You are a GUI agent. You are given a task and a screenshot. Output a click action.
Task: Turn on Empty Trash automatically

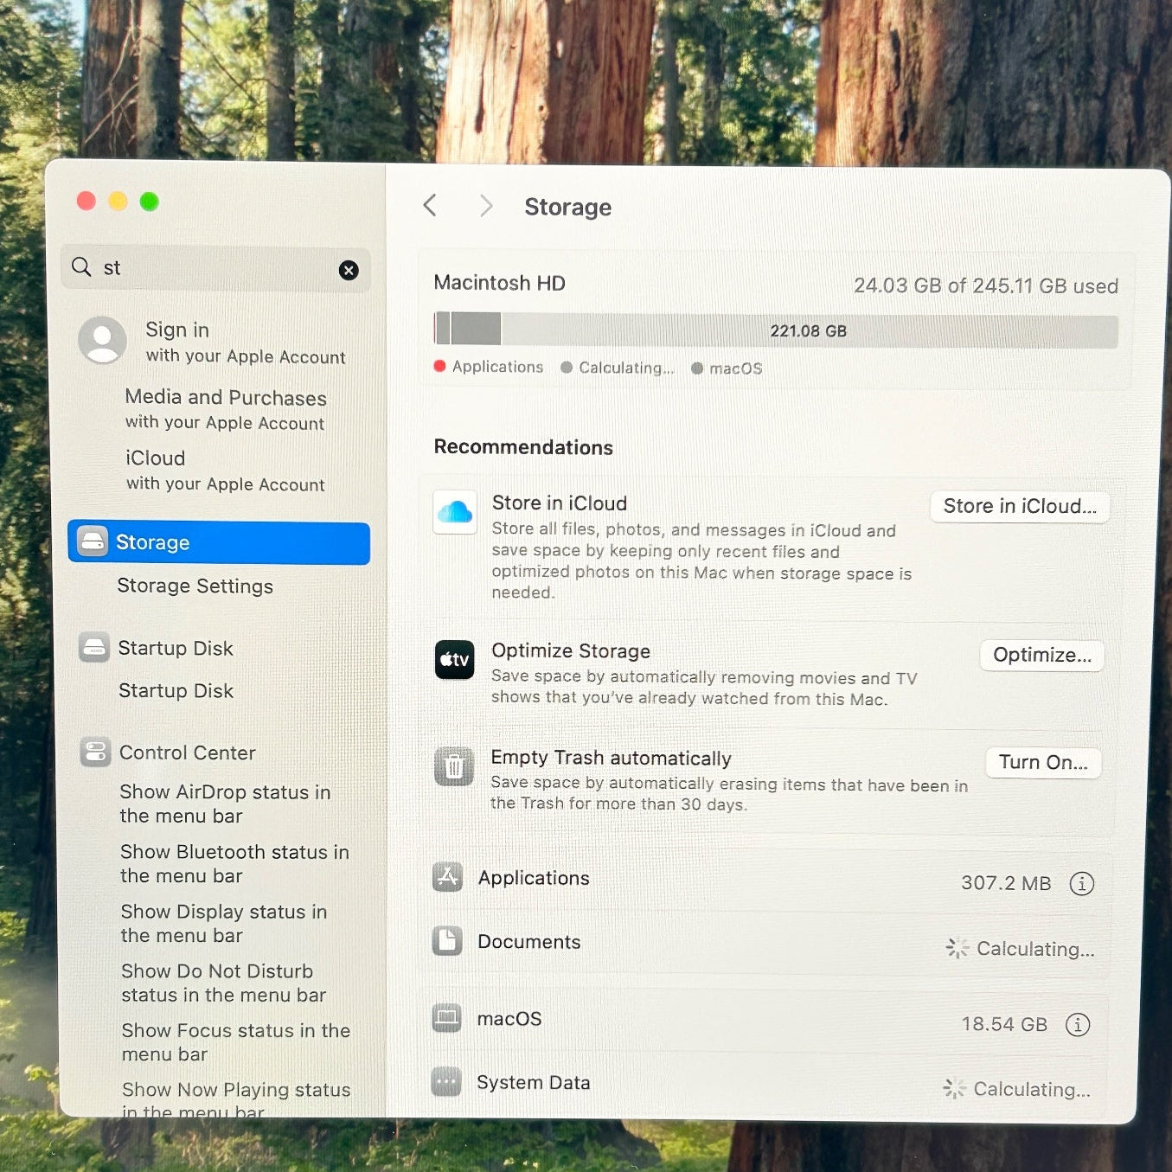coord(1042,762)
